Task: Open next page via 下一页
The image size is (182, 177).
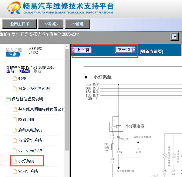Action: 125,50
